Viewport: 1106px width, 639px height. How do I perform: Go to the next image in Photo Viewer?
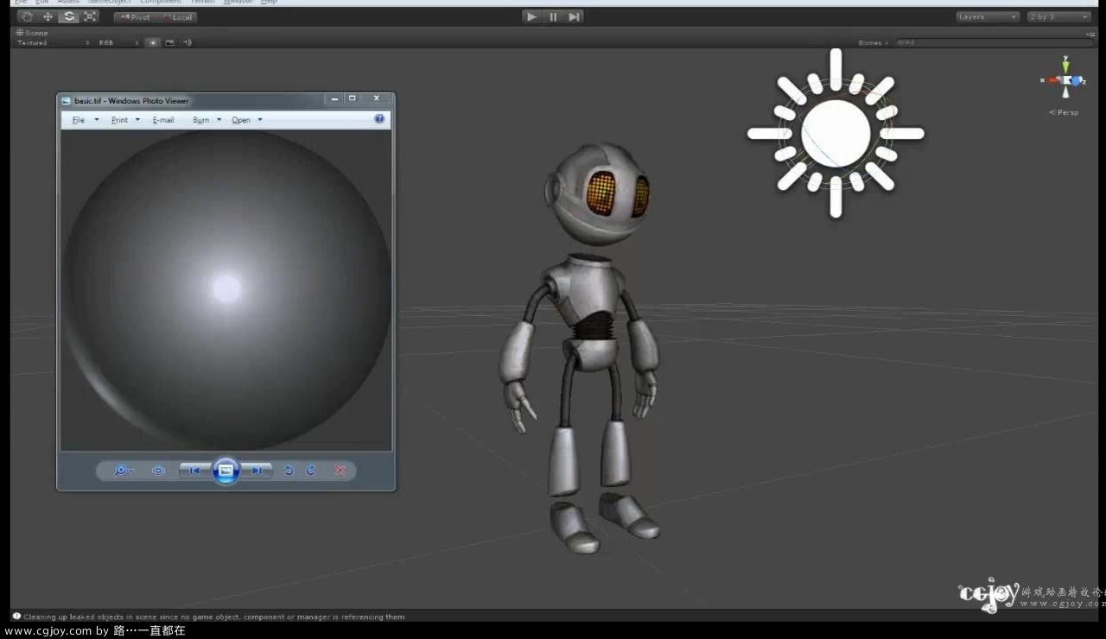point(257,471)
